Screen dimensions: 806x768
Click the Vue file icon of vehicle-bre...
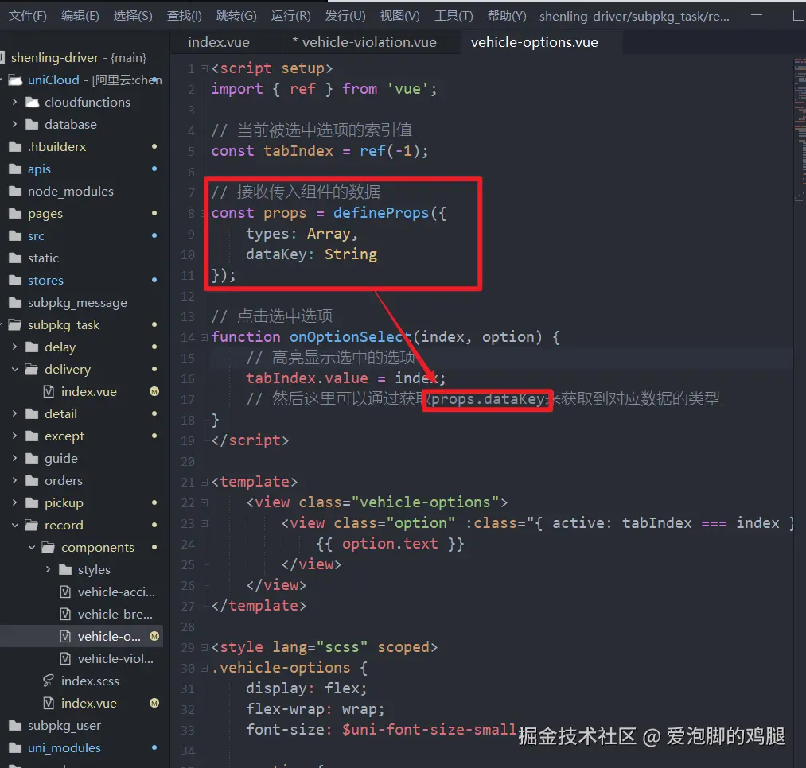pyautogui.click(x=65, y=615)
